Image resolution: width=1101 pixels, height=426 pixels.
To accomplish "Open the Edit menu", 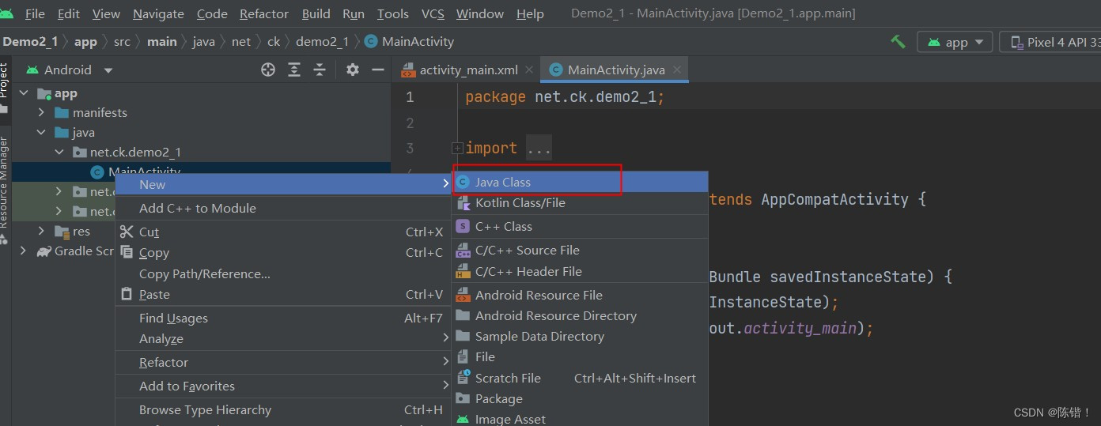I will [69, 13].
